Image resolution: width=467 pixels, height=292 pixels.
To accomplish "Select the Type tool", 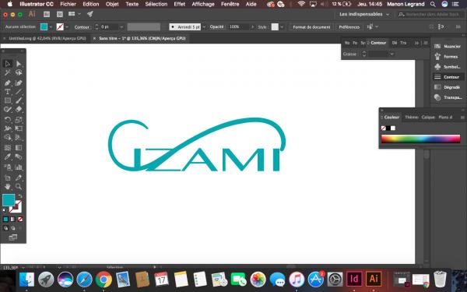I will tap(8, 92).
